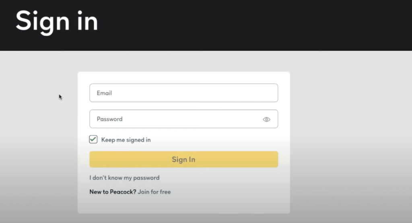Viewport: 412px width, 223px height.
Task: Click the New to Peacock? text
Action: (113, 192)
